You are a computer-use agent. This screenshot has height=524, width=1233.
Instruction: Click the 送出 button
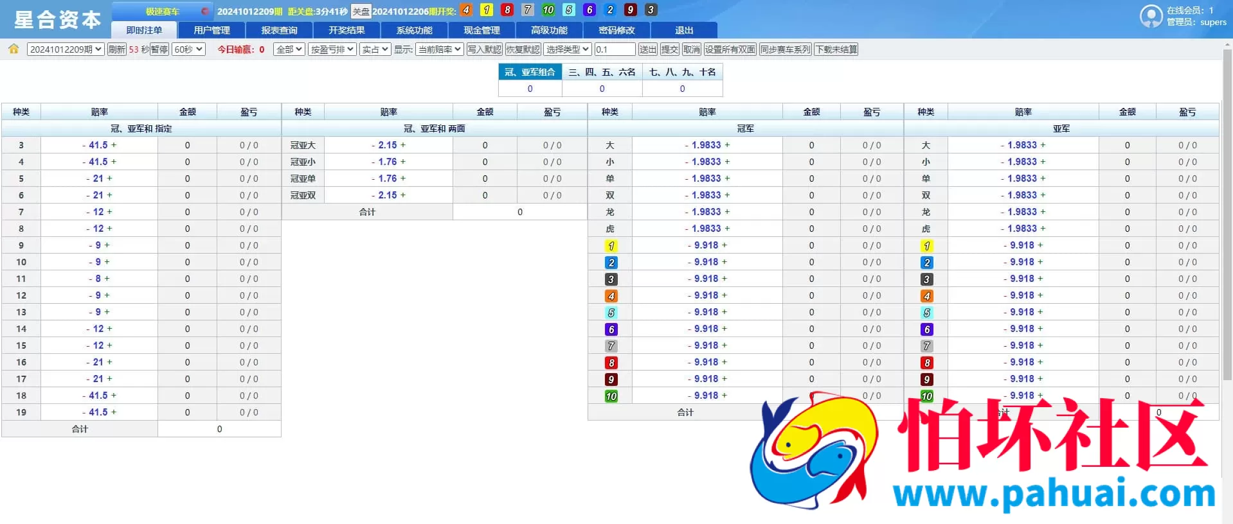click(648, 49)
